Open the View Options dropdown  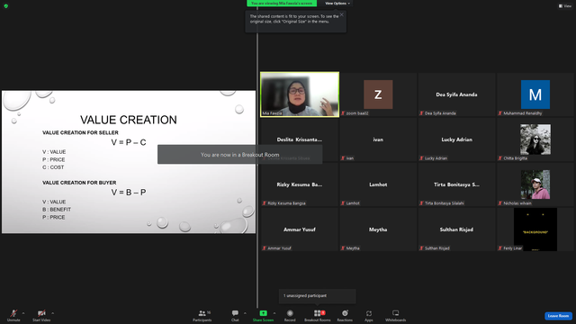pos(337,4)
